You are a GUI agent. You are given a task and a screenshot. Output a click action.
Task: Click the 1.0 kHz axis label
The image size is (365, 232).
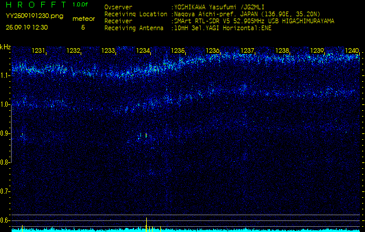5,104
